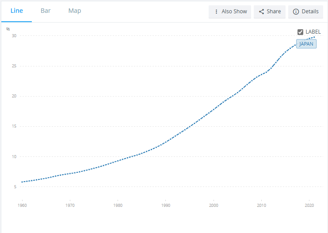Click the share icon
This screenshot has height=233, width=328.
coord(261,12)
